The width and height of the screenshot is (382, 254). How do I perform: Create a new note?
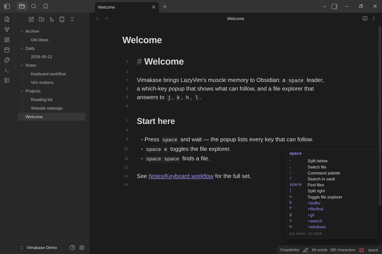point(31,19)
